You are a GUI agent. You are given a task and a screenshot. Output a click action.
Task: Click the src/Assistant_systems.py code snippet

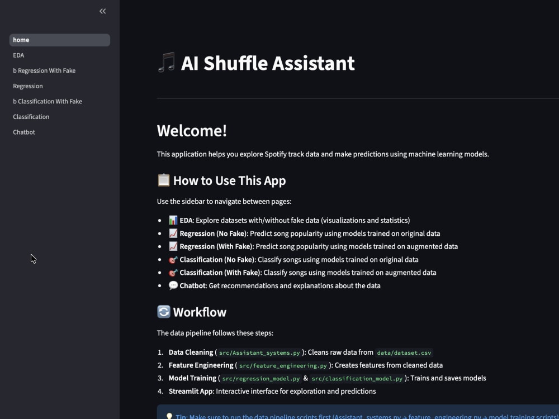click(259, 353)
